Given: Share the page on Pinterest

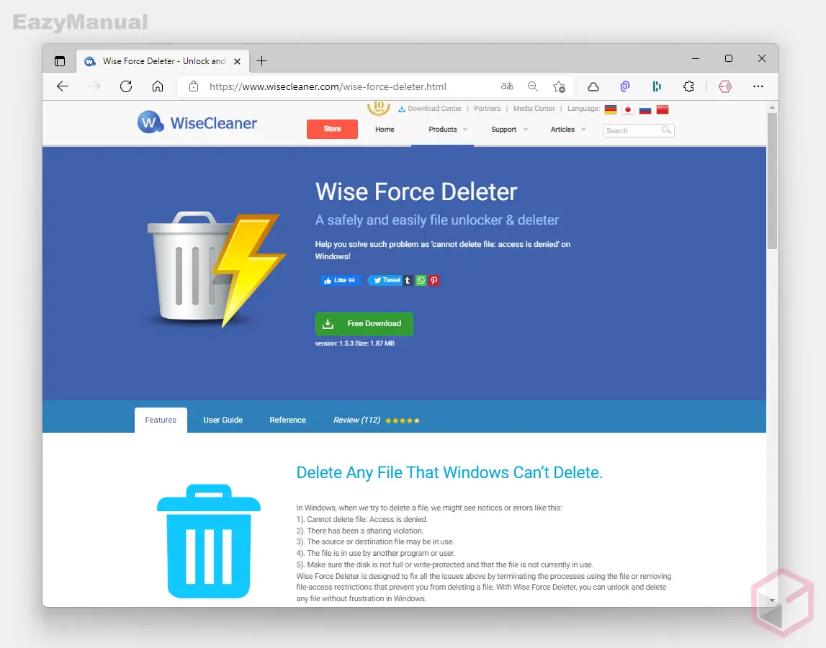Looking at the screenshot, I should tap(434, 280).
